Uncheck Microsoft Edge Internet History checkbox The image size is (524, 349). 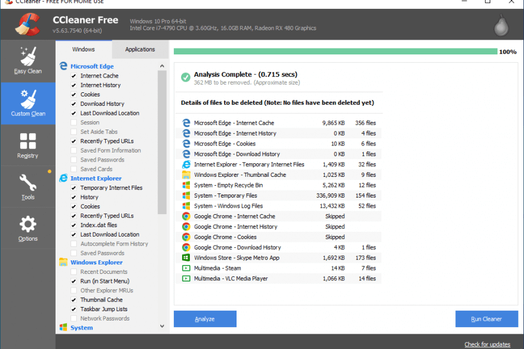74,85
